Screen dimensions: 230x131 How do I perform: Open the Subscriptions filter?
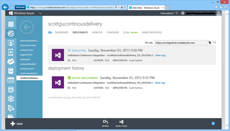click(x=169, y=13)
